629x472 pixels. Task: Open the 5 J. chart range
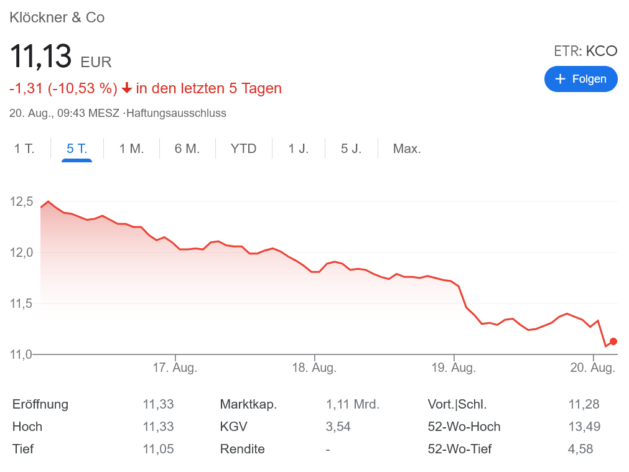pyautogui.click(x=351, y=149)
